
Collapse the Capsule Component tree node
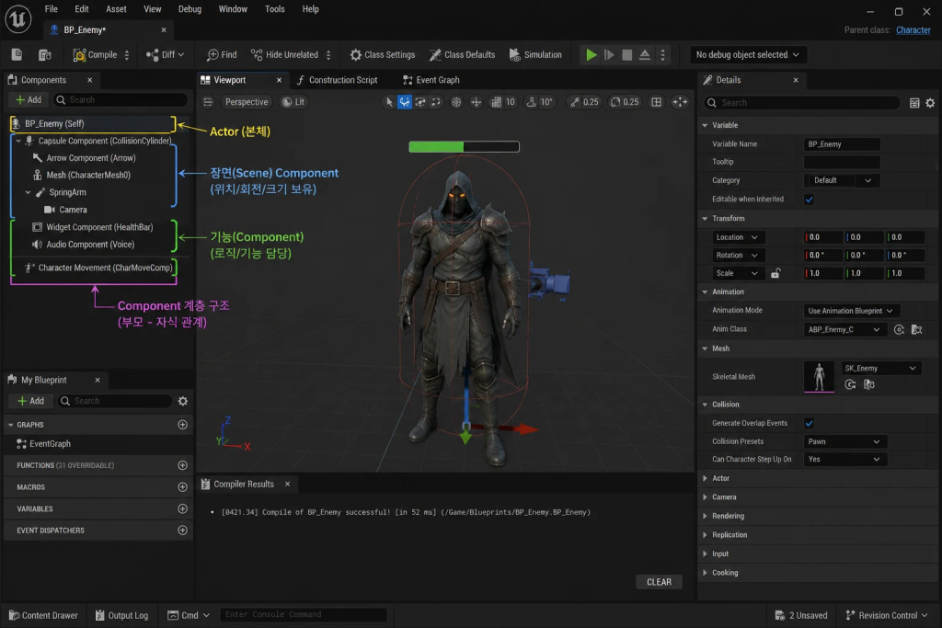point(18,141)
